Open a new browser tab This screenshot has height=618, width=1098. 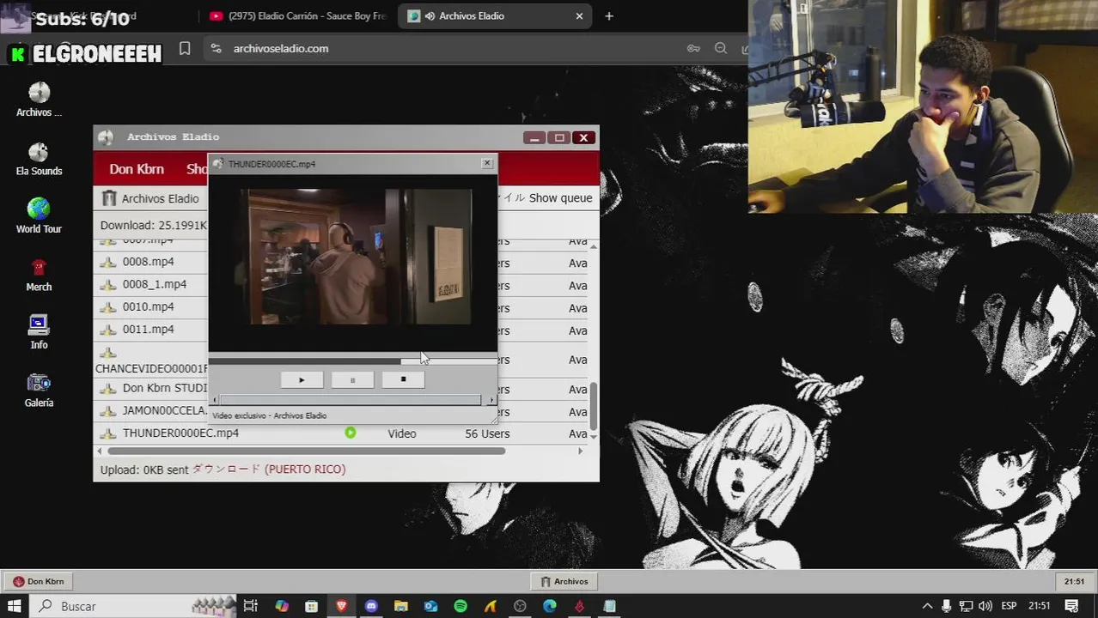point(609,16)
